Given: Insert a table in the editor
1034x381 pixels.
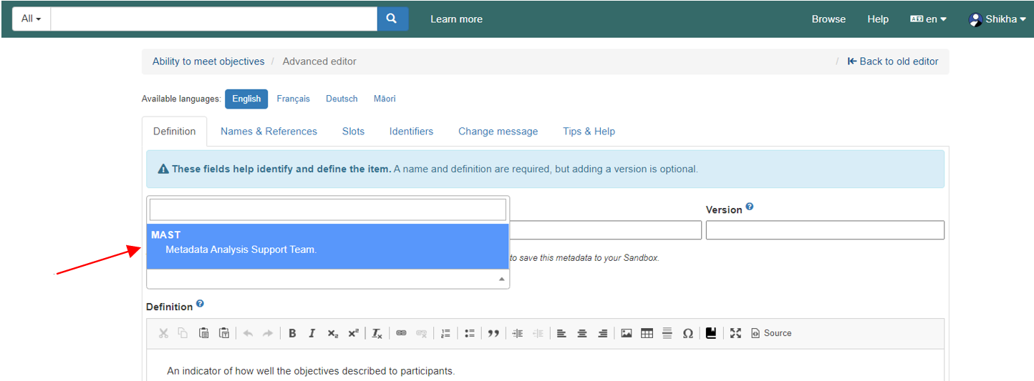Looking at the screenshot, I should 647,333.
